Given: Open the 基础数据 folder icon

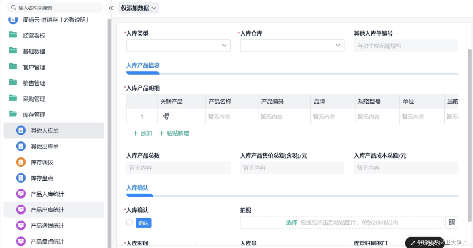Looking at the screenshot, I should coord(13,51).
